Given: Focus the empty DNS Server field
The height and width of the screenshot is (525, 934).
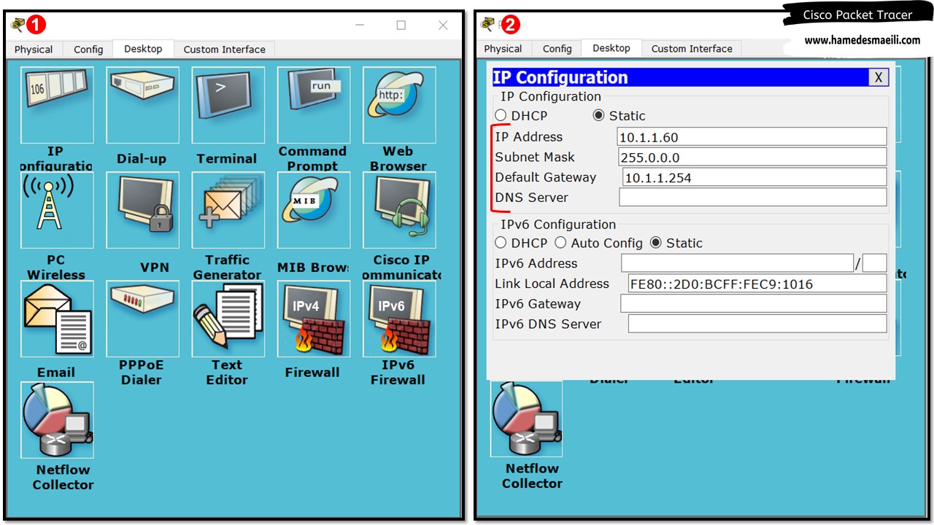Looking at the screenshot, I should [753, 197].
